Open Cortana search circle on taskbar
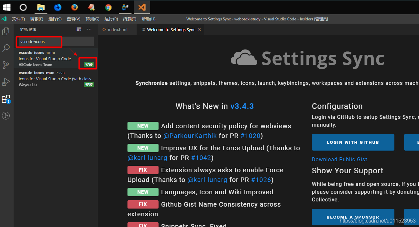The image size is (419, 227). (x=23, y=7)
